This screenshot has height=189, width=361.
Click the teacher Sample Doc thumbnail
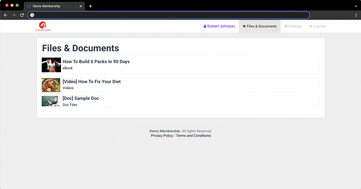tap(51, 101)
